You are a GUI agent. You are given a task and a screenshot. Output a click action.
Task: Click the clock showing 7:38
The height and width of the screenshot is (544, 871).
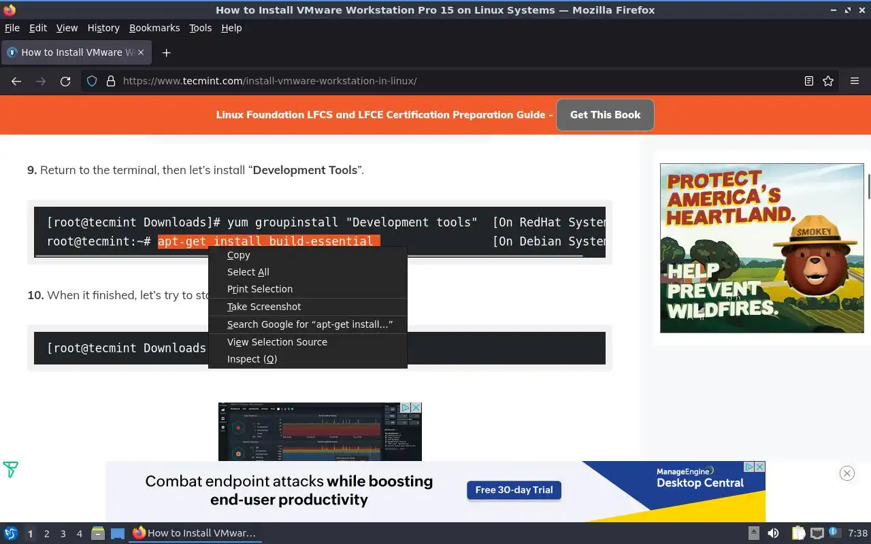pyautogui.click(x=857, y=533)
